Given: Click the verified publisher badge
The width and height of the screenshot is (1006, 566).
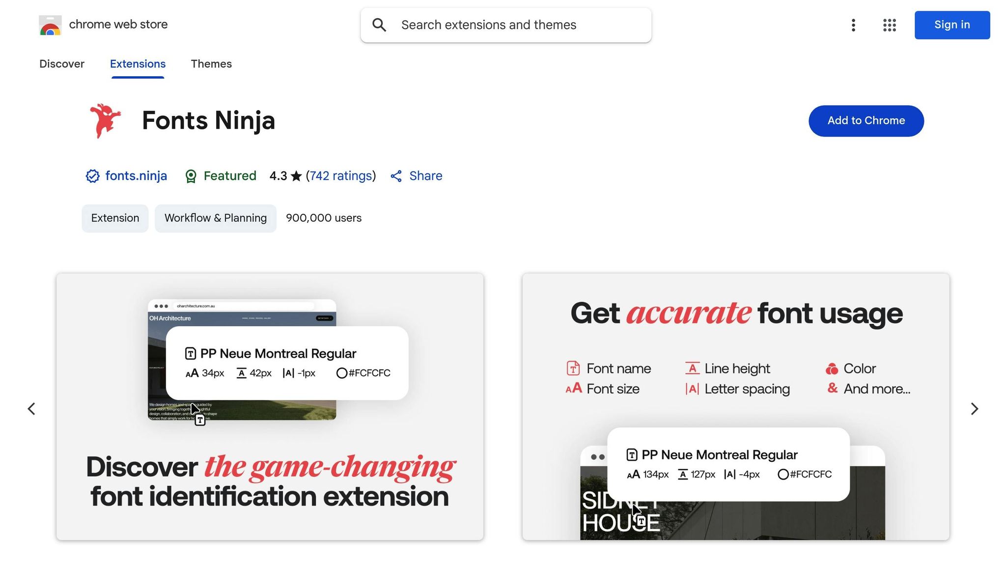Looking at the screenshot, I should [92, 176].
